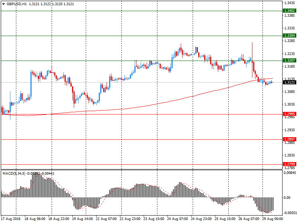This screenshot has width=297, height=223.
Task: Click the 1.2835 price scale value
Action: (290, 155)
